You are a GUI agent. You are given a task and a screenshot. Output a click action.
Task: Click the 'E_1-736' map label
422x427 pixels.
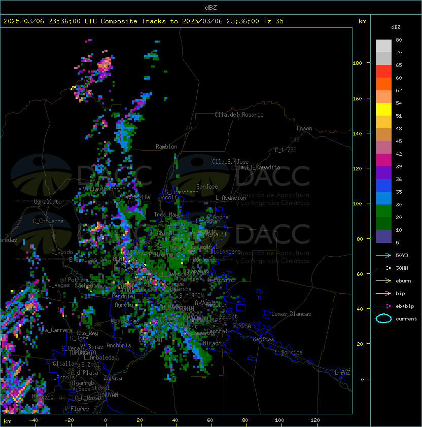click(286, 150)
